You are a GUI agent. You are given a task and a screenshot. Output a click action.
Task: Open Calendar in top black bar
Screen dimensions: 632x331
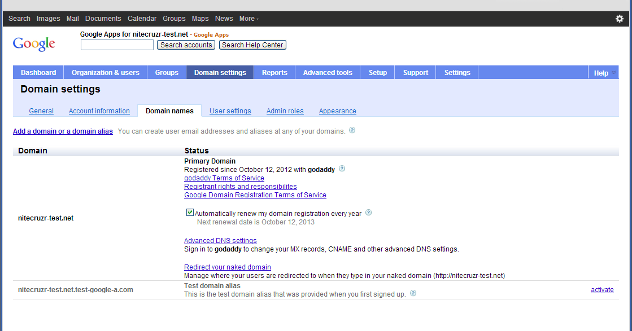[x=142, y=19]
